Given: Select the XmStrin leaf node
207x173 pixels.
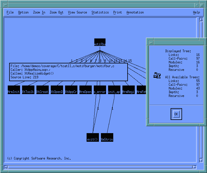Looking at the screenshot, I should tap(107, 137).
